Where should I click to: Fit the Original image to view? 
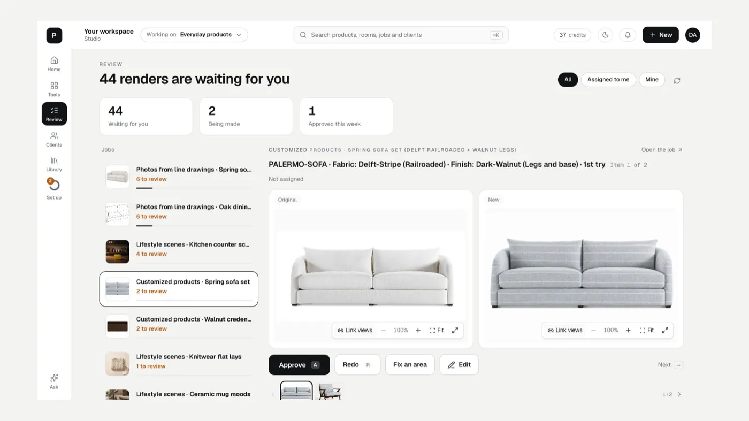click(437, 330)
